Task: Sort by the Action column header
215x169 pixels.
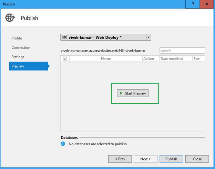Action: [151, 59]
